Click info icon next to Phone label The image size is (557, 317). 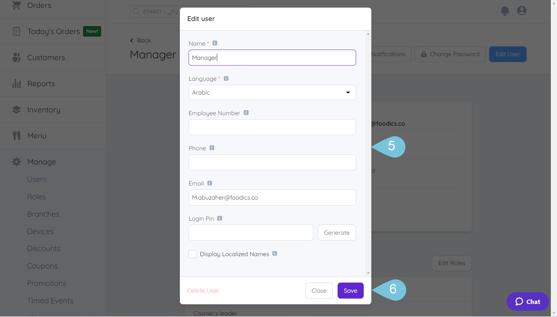click(212, 148)
